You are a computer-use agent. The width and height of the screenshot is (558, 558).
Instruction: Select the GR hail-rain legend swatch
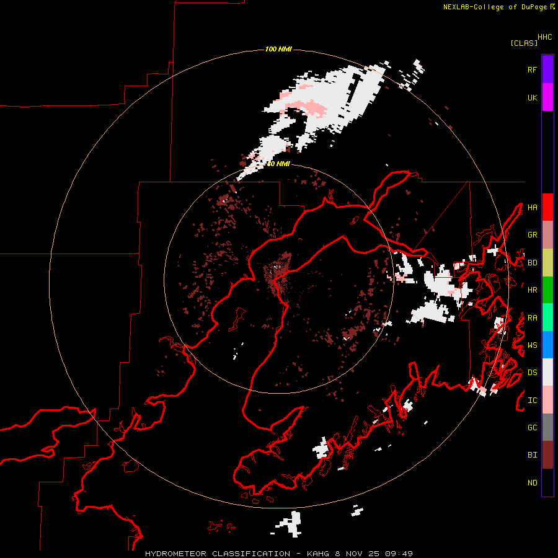(x=547, y=234)
